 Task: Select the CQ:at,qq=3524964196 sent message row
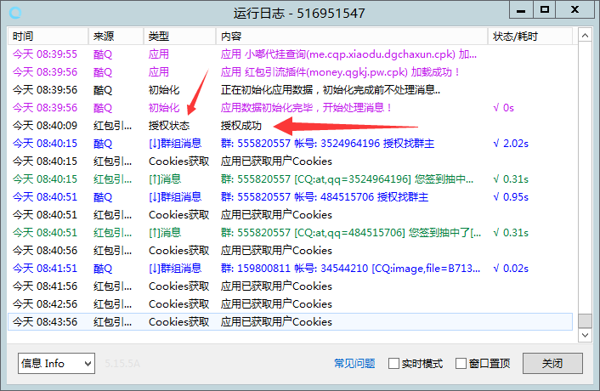[x=290, y=179]
